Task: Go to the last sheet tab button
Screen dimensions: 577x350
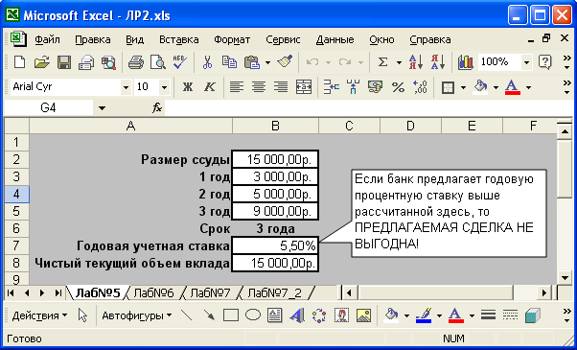Action: [58, 293]
